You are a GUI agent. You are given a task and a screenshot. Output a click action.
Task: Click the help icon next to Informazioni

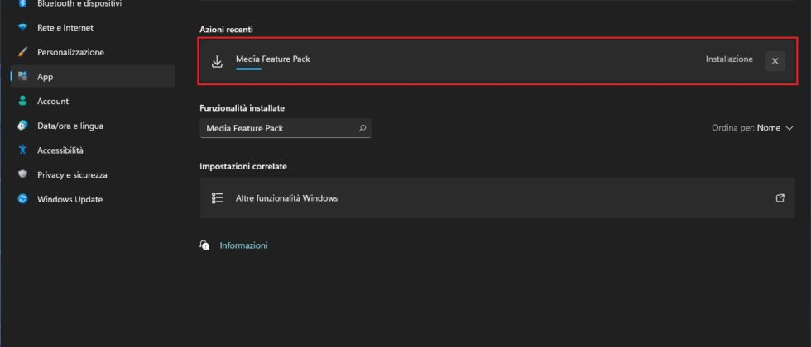tap(205, 245)
